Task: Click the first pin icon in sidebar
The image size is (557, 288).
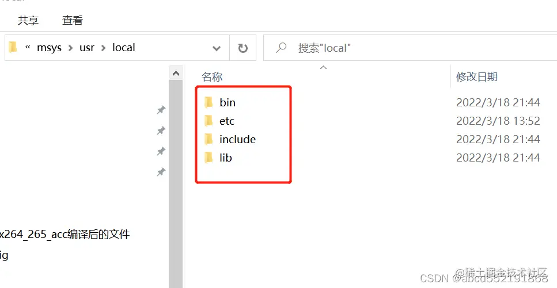Action: [x=161, y=110]
